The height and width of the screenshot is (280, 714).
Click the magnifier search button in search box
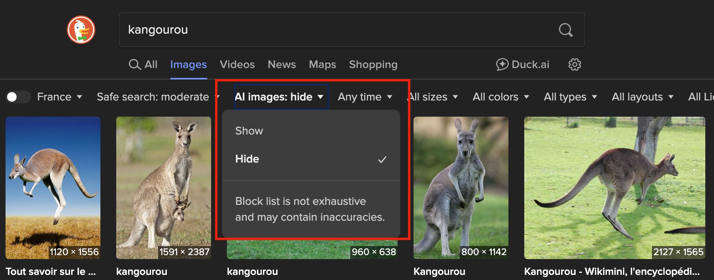coord(566,30)
